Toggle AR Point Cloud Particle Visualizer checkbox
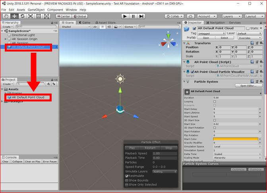 [x=192, y=72]
